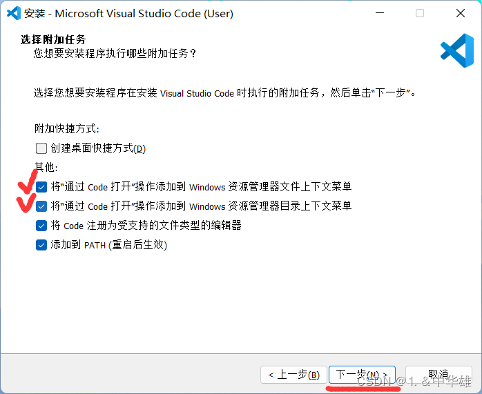This screenshot has width=482, height=394.
Task: Click the disabled maximize button
Action: tap(420, 13)
